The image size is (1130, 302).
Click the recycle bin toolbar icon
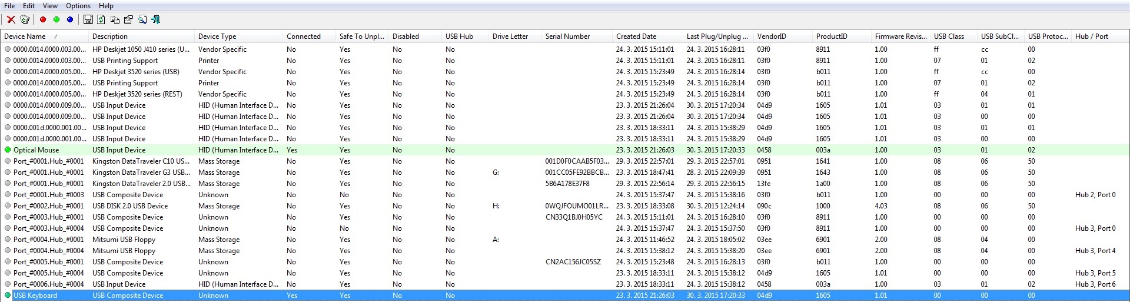coord(25,19)
